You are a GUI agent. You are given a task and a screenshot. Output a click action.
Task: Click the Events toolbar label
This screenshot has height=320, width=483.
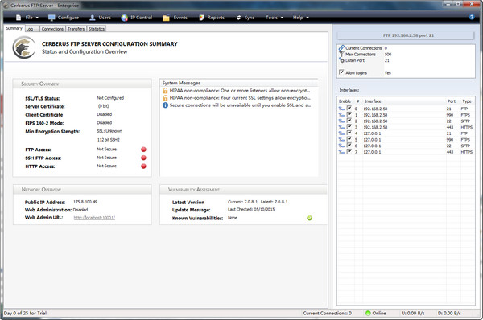coord(180,18)
